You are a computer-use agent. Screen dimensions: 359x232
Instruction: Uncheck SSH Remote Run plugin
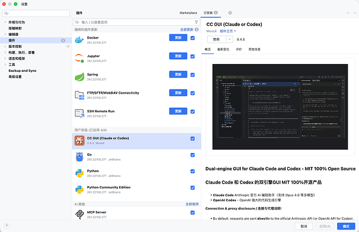[193, 111]
